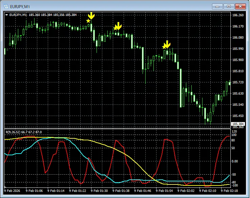Click the triangle before the EURJPY,M1 chart label
This screenshot has height=198, width=250.
pos(6,15)
